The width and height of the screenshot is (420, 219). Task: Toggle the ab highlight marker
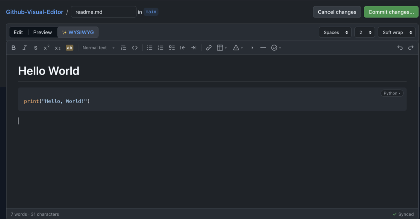pos(70,48)
